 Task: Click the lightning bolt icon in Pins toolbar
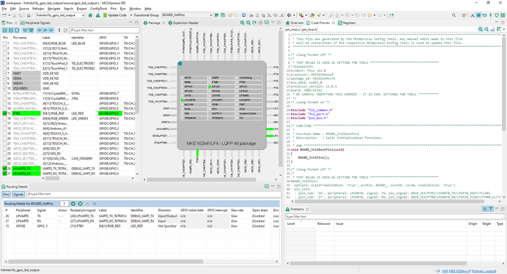pyautogui.click(x=59, y=30)
